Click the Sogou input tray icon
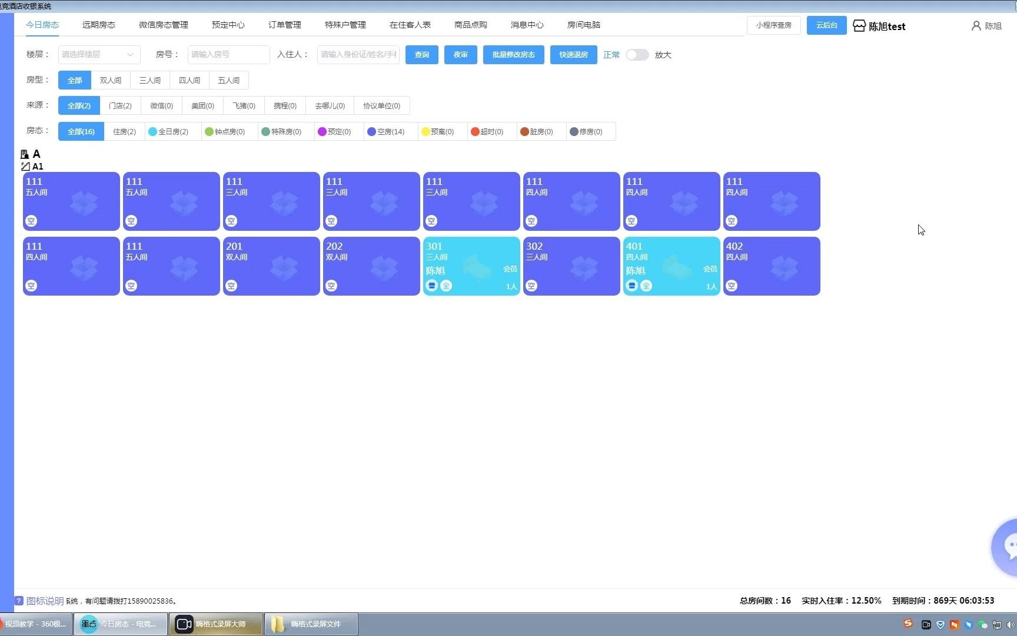This screenshot has width=1017, height=636. pos(908,624)
